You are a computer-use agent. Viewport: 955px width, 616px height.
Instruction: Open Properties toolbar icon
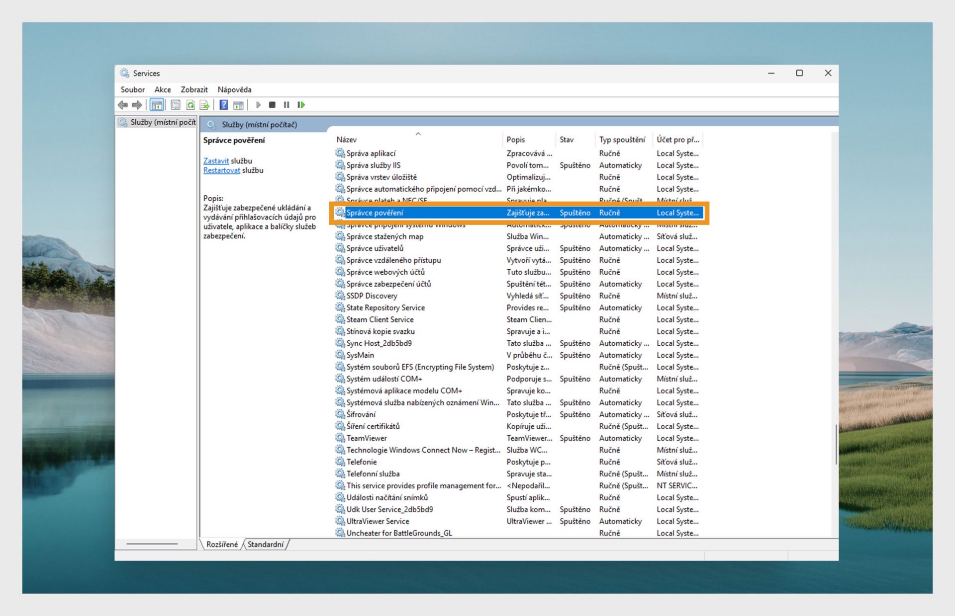tap(175, 105)
